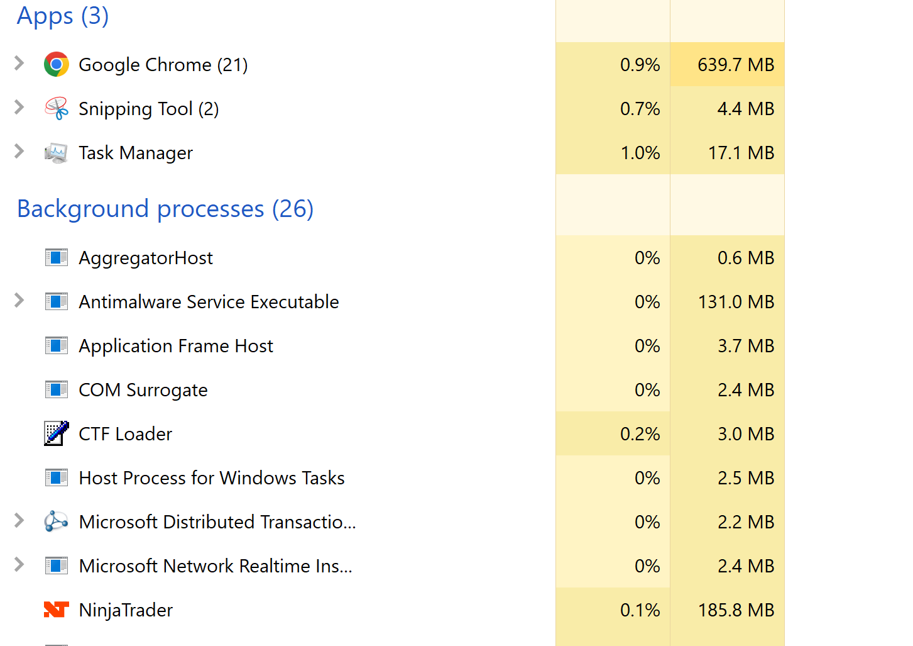The width and height of the screenshot is (913, 646).
Task: Click the CTF Loader pen icon
Action: [57, 433]
